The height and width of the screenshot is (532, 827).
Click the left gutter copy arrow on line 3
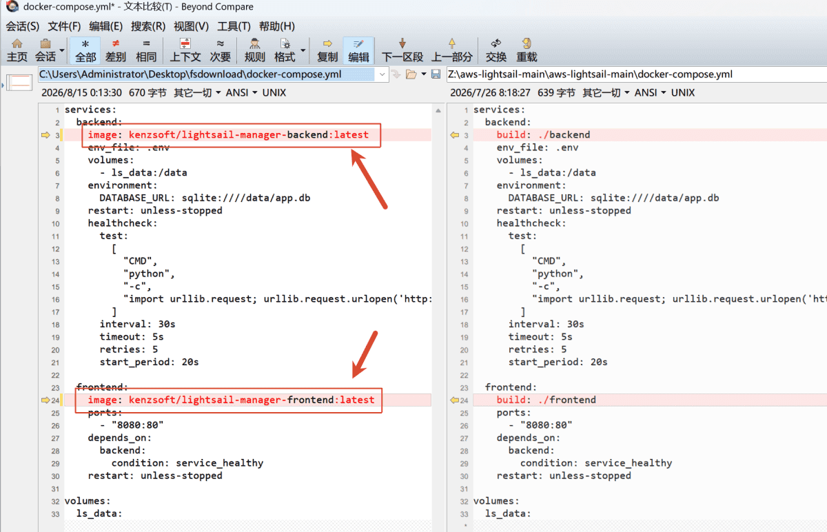point(45,135)
